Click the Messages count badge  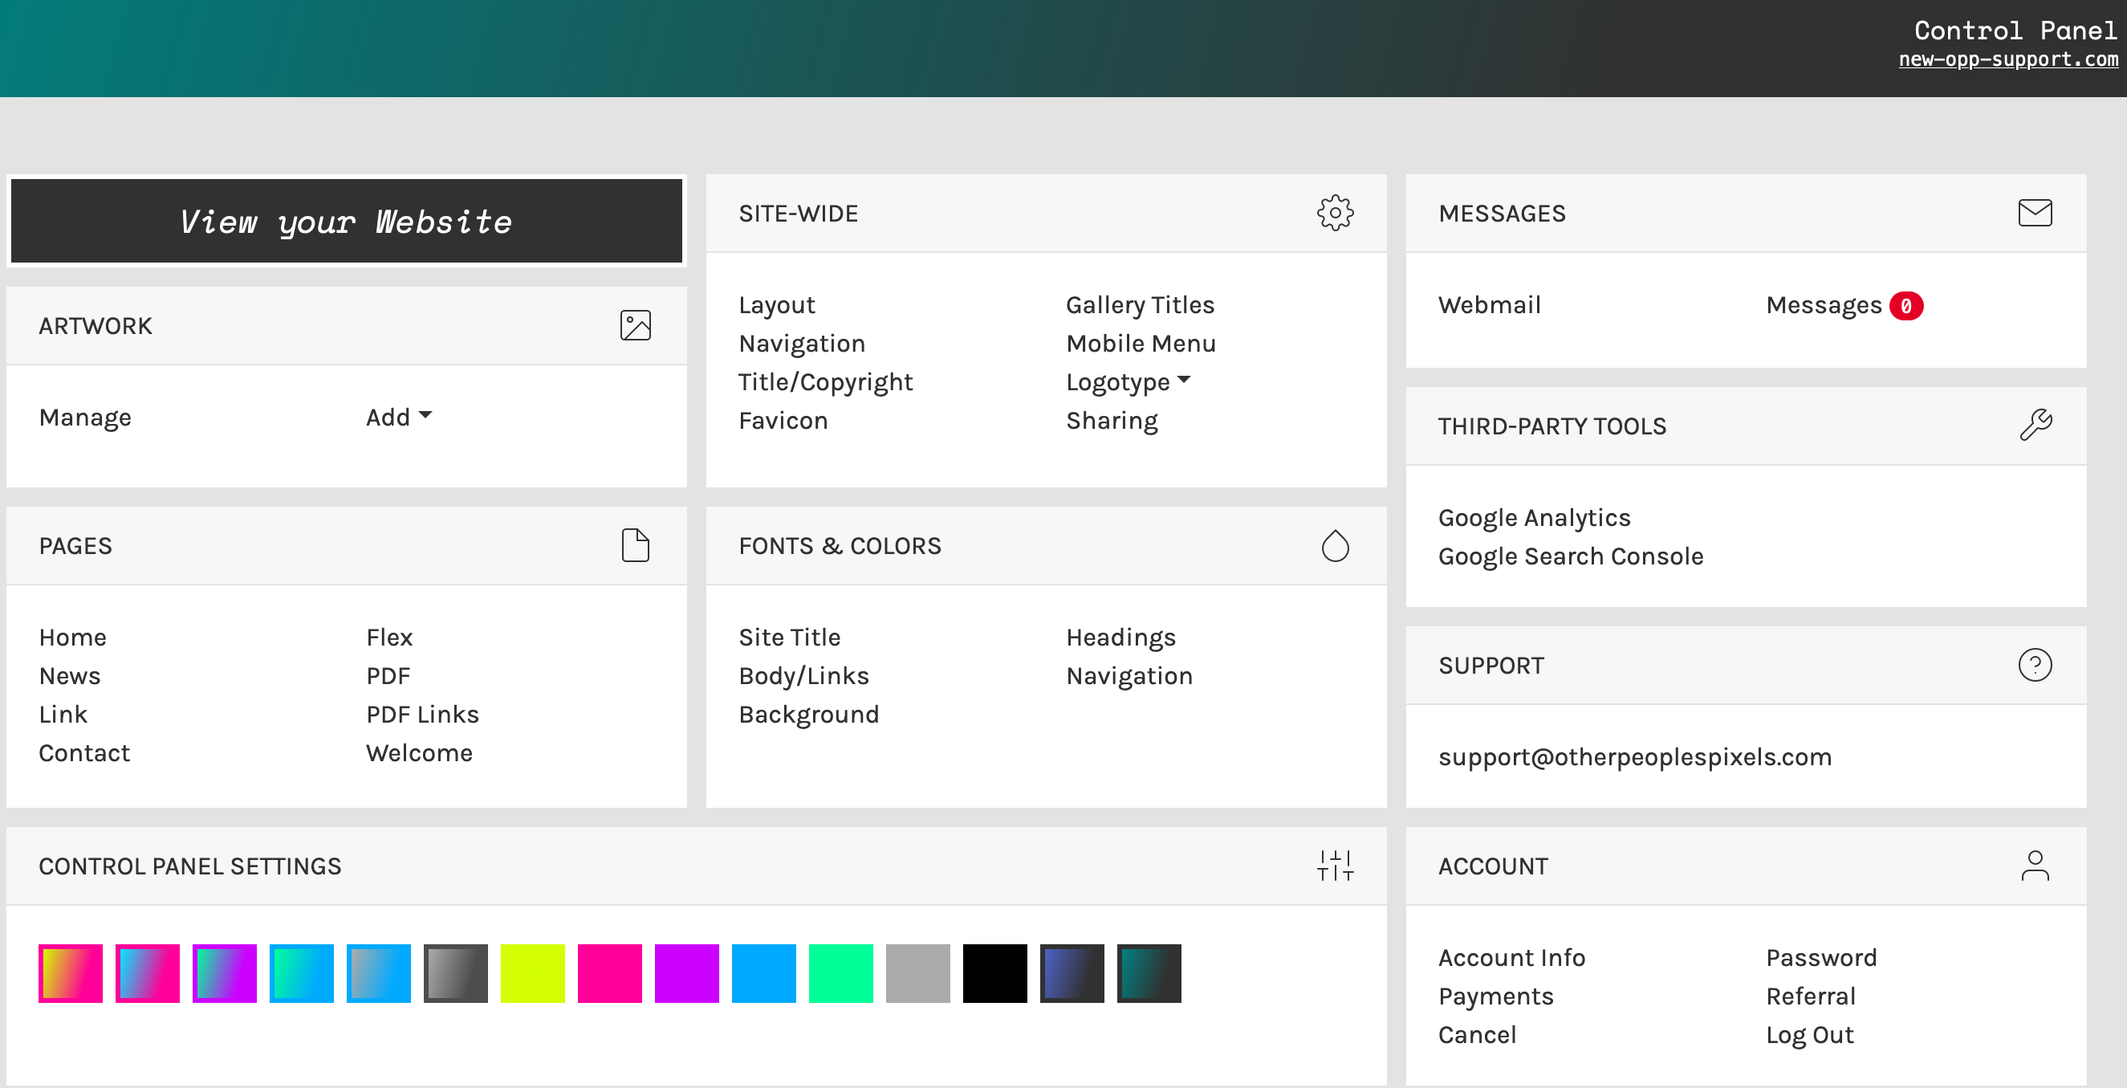point(1905,306)
